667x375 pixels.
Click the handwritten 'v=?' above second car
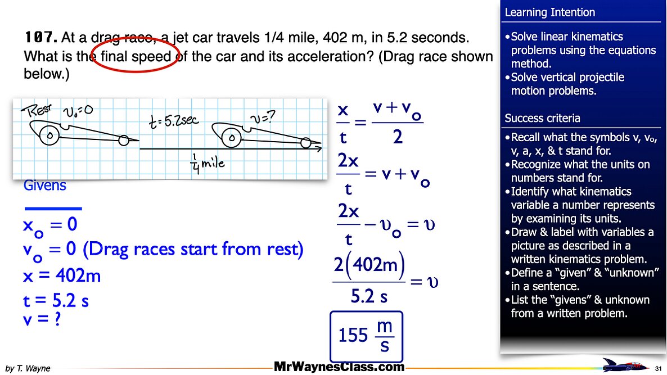tap(263, 117)
